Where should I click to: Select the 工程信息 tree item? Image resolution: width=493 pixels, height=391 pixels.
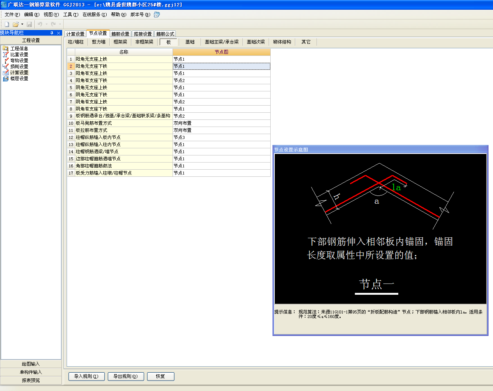point(19,48)
